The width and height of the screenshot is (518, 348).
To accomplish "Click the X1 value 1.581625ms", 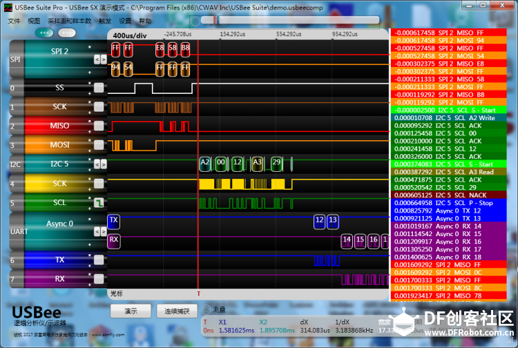I will click(x=236, y=331).
